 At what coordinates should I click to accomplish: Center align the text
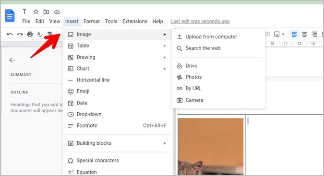(x=304, y=34)
